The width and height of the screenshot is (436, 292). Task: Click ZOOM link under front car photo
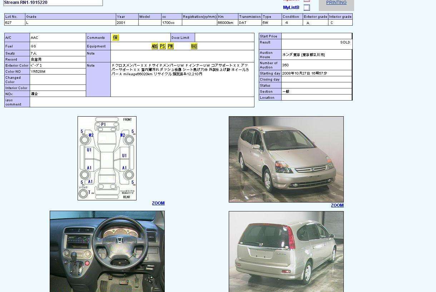tap(337, 205)
